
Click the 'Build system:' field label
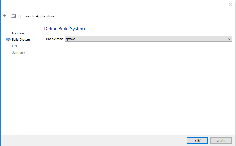tap(54, 39)
